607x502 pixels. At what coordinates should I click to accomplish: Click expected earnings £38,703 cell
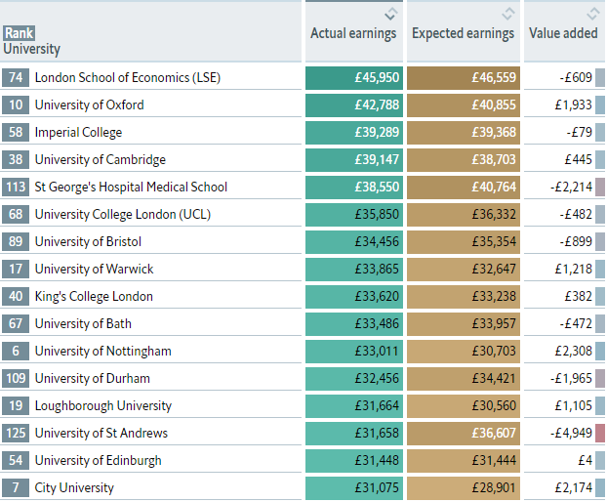pos(464,159)
